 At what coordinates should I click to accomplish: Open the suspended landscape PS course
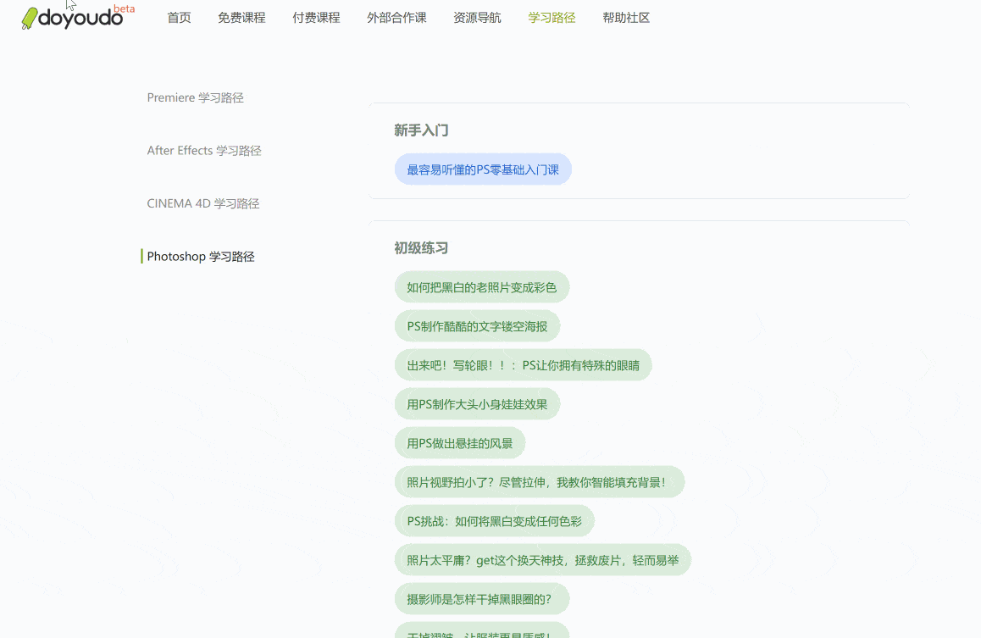coord(460,442)
